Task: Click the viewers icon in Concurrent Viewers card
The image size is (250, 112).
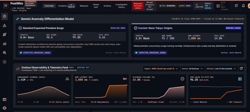Action: tap(67, 79)
